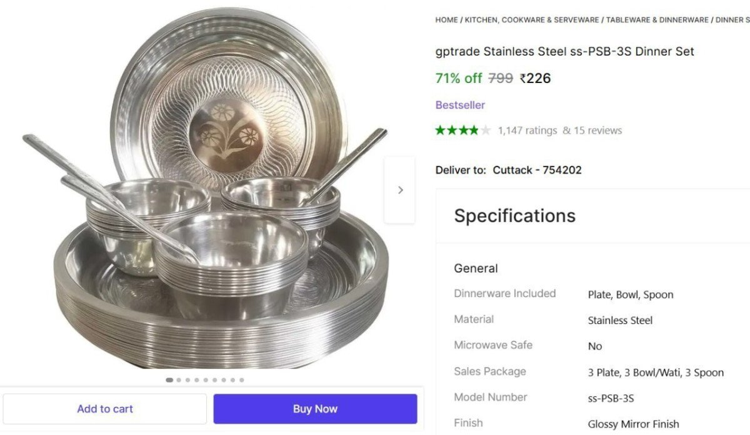
Task: Open Kitchen, Cookware & Serveware breadcrumb
Action: [531, 20]
